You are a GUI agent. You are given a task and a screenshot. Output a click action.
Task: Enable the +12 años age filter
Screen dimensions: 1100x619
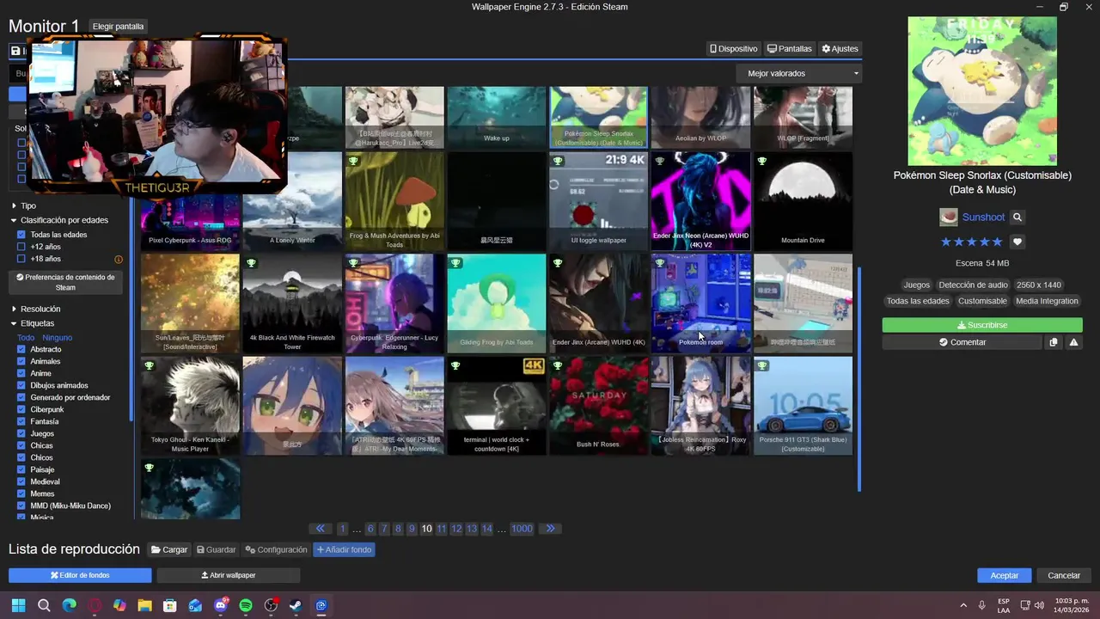[21, 247]
